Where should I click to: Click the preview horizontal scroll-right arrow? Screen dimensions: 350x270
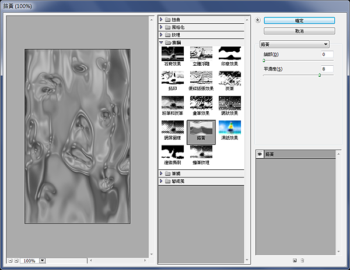click(x=145, y=260)
